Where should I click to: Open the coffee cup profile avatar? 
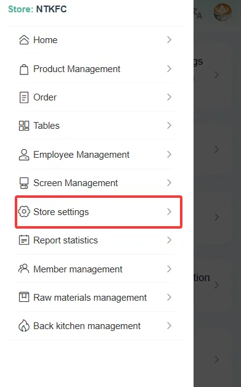click(223, 12)
